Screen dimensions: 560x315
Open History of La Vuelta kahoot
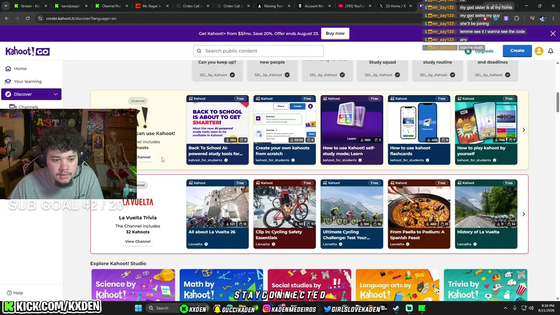pos(486,214)
